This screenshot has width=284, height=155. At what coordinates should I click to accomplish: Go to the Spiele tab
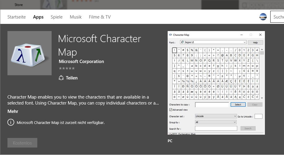pos(56,17)
